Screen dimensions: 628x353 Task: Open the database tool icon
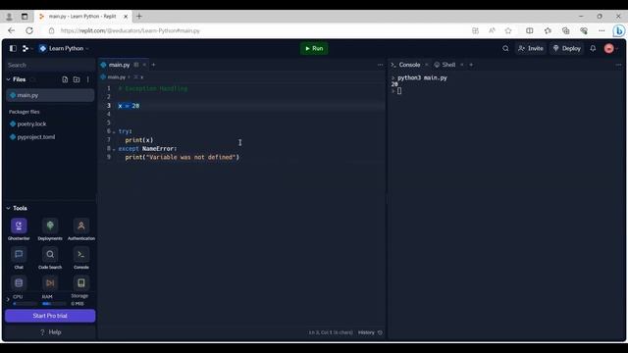click(x=19, y=283)
